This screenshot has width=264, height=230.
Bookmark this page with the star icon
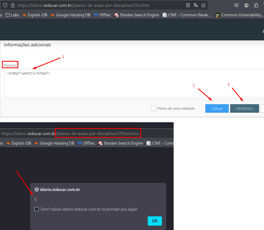(x=203, y=5)
